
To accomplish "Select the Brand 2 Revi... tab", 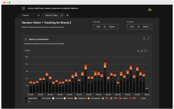I will pyautogui.click(x=52, y=15).
